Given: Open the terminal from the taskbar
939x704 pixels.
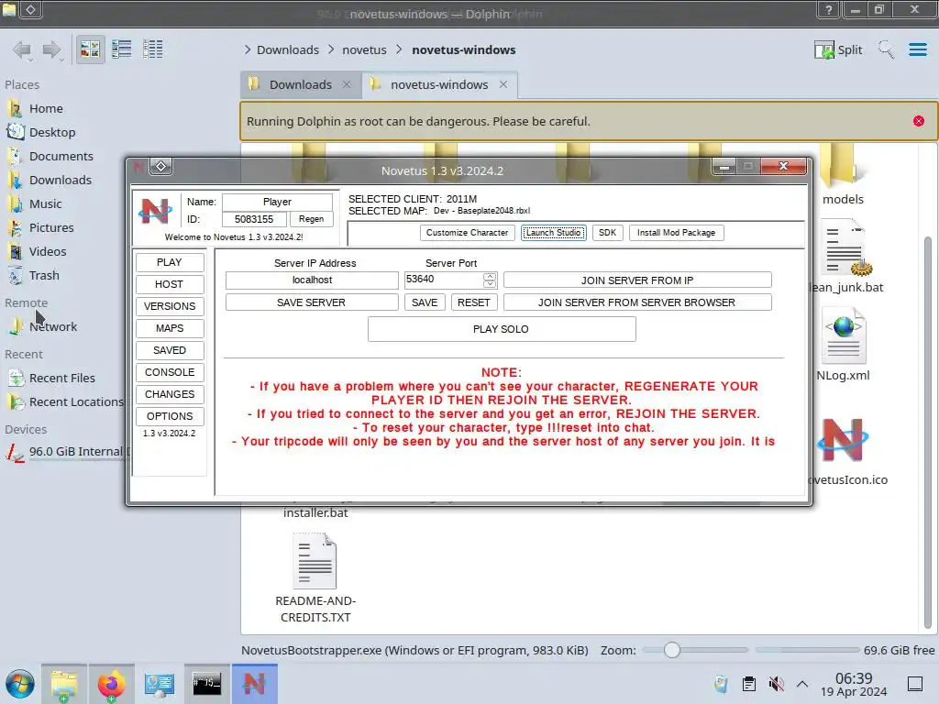Looking at the screenshot, I should point(206,684).
